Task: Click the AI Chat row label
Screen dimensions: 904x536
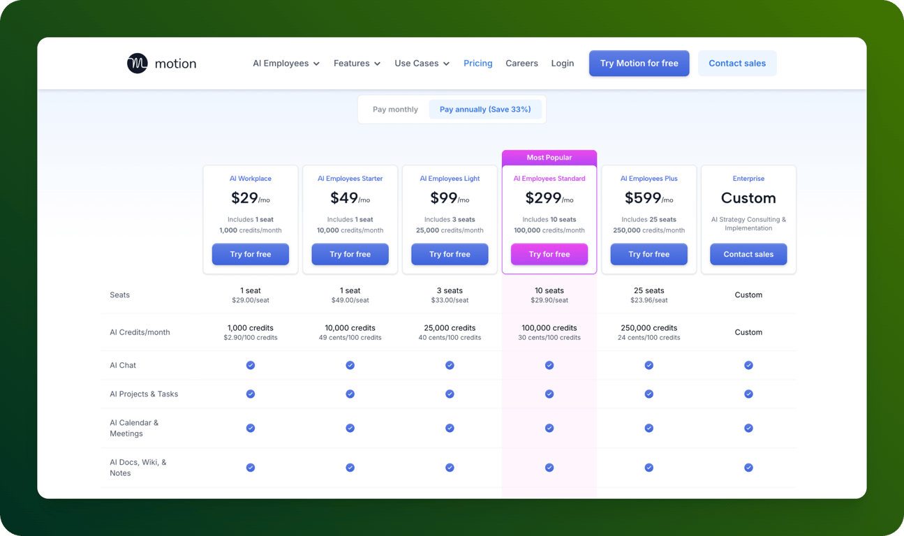Action: [123, 365]
